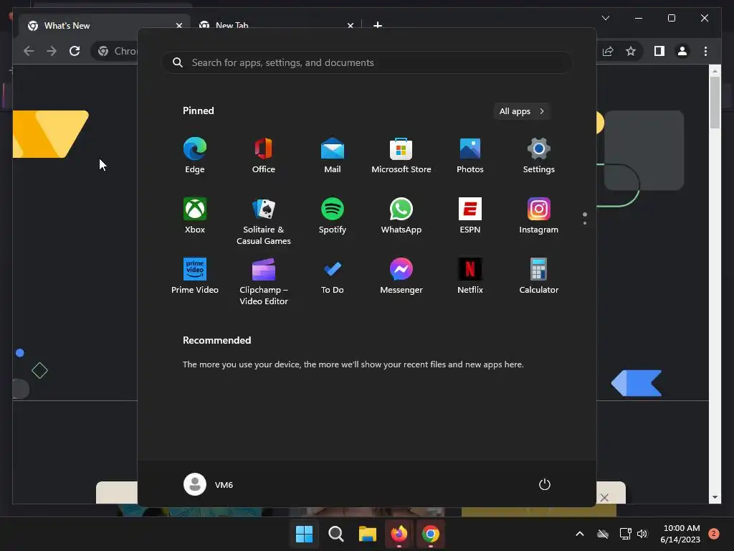The image size is (734, 551).
Task: Reload the page in Chrome
Action: coord(75,51)
